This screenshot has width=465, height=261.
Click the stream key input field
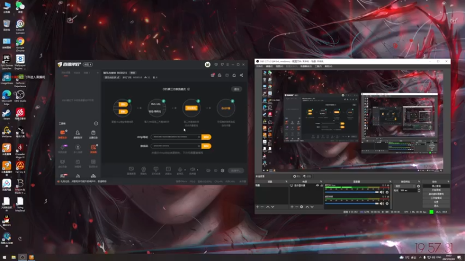click(x=176, y=146)
